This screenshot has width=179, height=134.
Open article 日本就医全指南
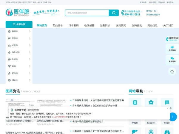98,100
